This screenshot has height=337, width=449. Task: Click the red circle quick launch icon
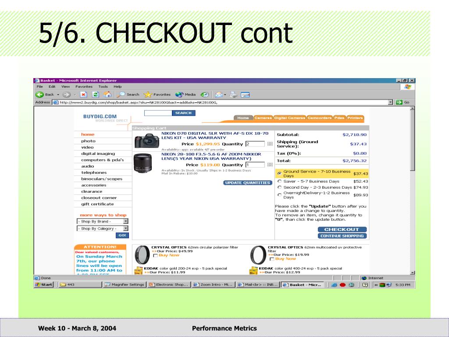point(342,285)
